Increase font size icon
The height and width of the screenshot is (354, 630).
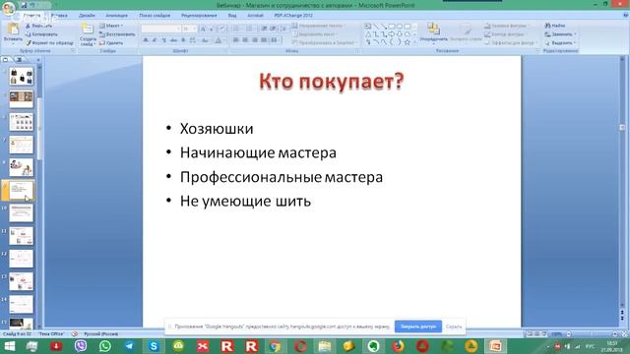tap(204, 29)
